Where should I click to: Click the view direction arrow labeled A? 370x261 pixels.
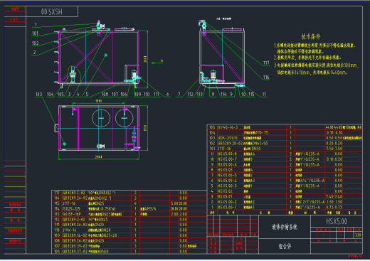pos(157,63)
